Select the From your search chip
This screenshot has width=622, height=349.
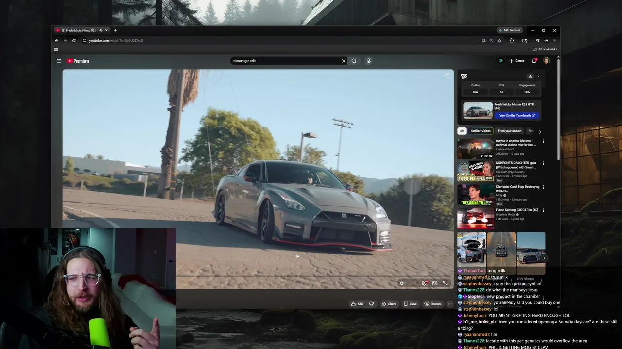509,131
